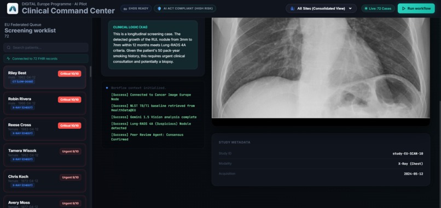This screenshot has width=441, height=208.
Task: Click the EU flag icon in EHDS Ready badge
Action: (125, 8)
